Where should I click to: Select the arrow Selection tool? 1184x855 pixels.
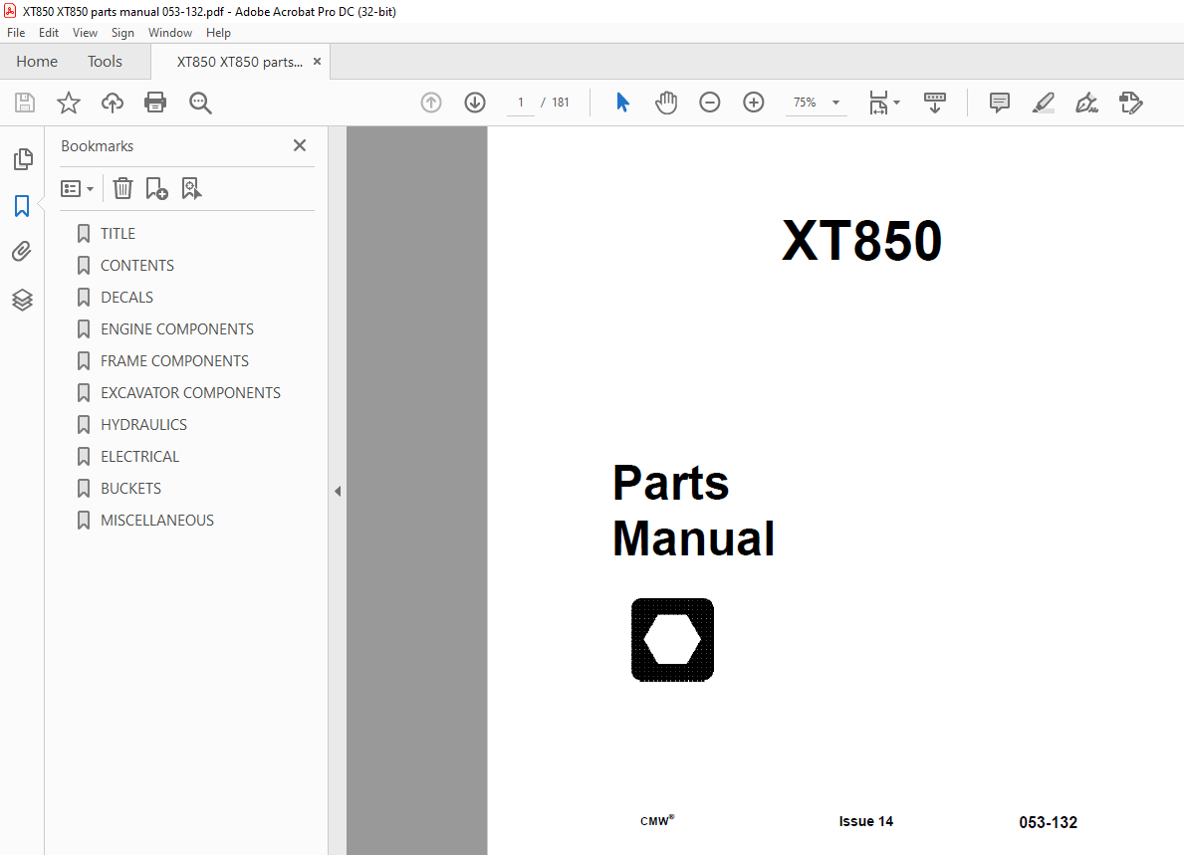[622, 103]
